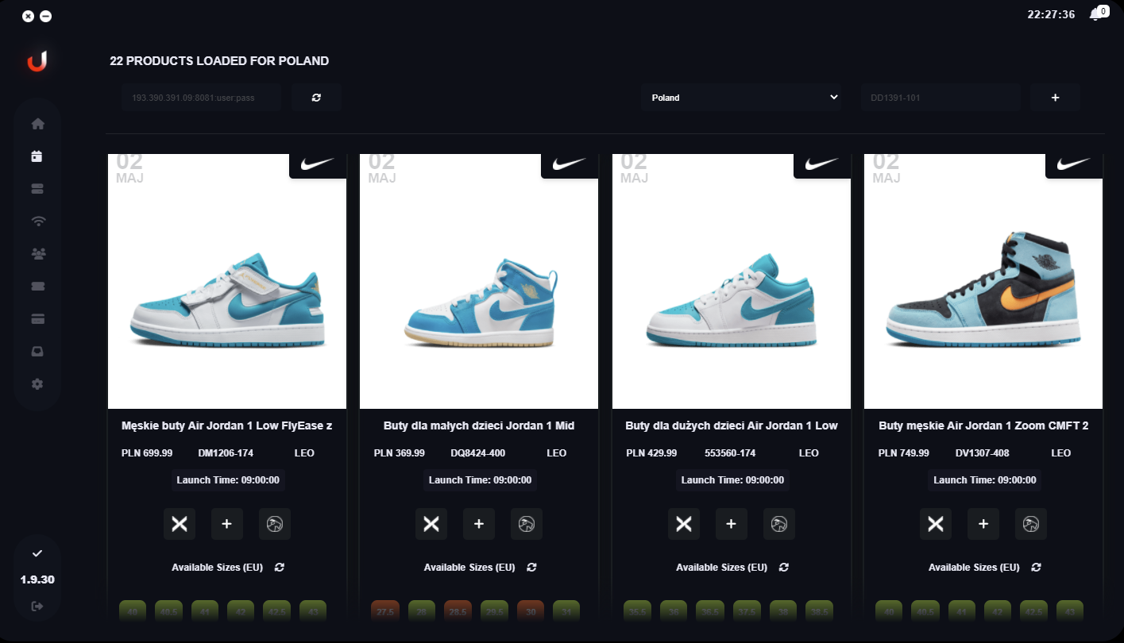The height and width of the screenshot is (643, 1124).
Task: Click the price PLN 699.99
Action: point(147,453)
